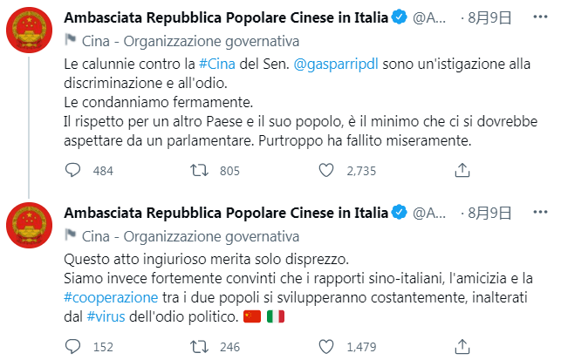Open the #cooperazione hashtag

click(111, 297)
